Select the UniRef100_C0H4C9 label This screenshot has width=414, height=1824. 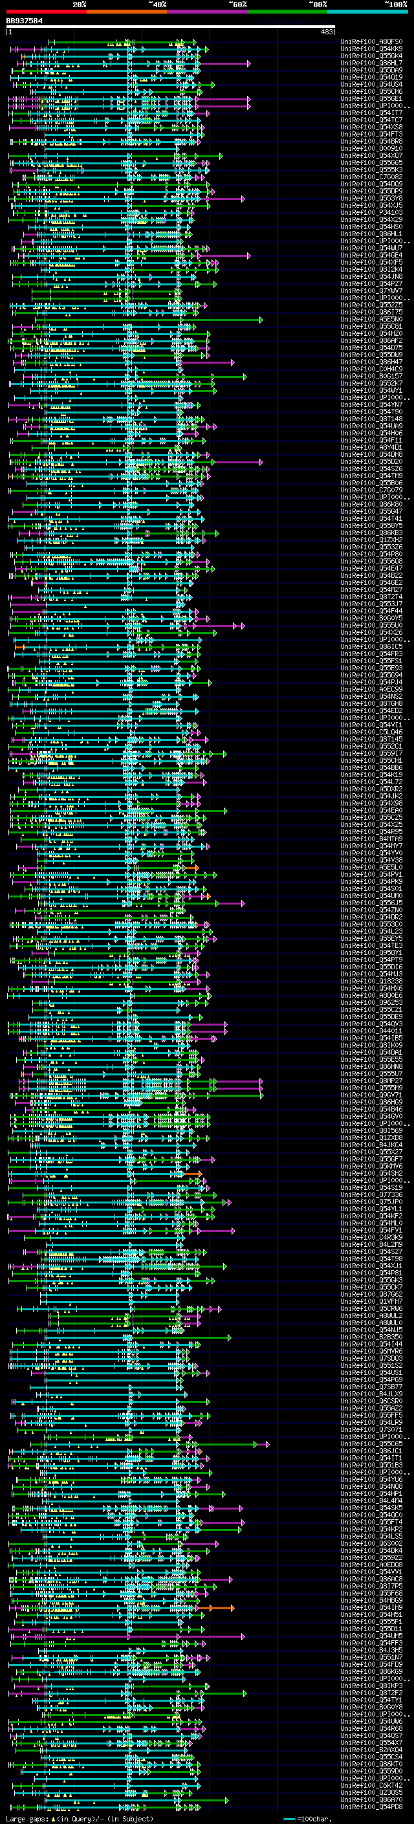tap(371, 369)
